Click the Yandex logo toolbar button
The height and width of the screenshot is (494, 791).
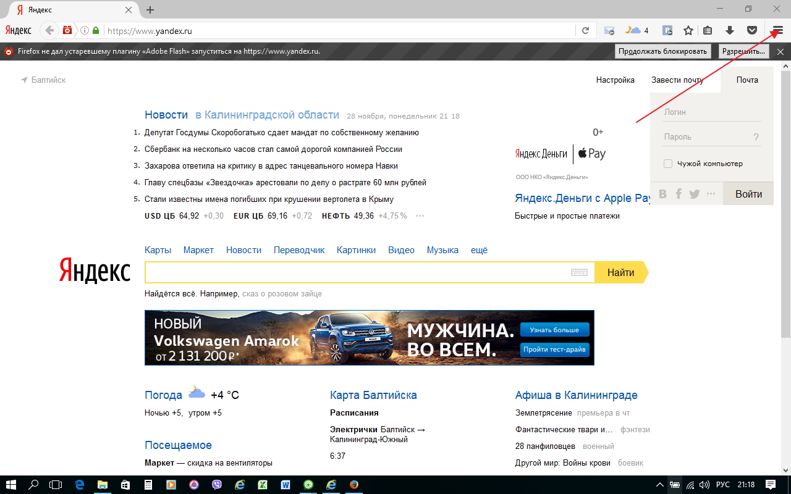tap(18, 30)
